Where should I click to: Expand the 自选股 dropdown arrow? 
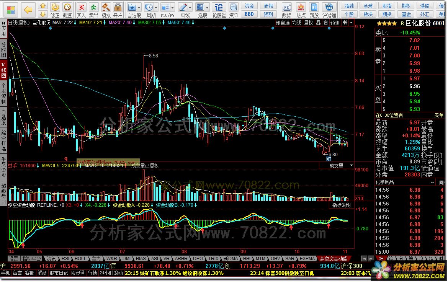(139, 7)
